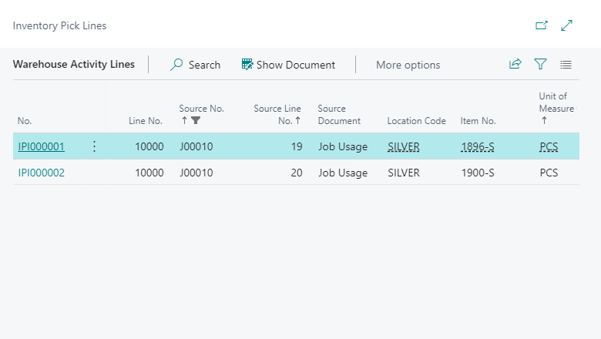Open Line No. column header menu
The height and width of the screenshot is (339, 601).
point(146,121)
